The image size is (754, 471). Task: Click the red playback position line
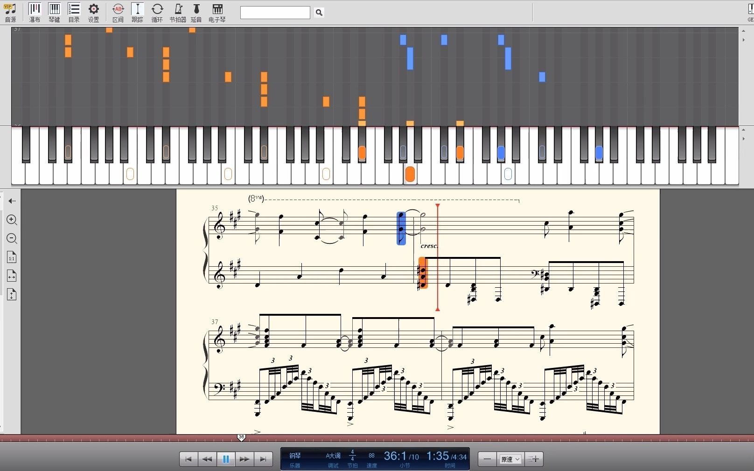pyautogui.click(x=438, y=257)
